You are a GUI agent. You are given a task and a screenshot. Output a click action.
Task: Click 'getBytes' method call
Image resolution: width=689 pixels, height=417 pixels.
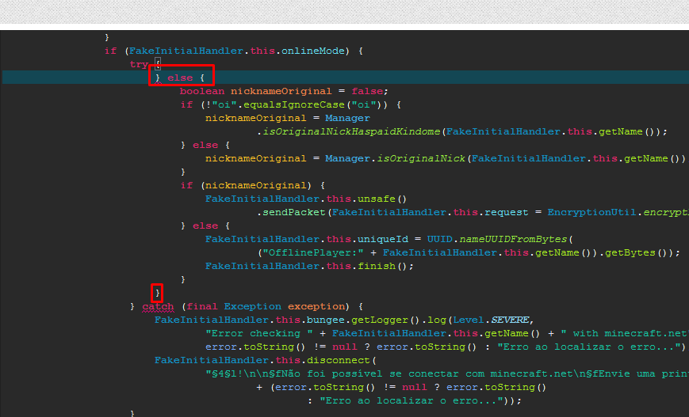pos(630,252)
